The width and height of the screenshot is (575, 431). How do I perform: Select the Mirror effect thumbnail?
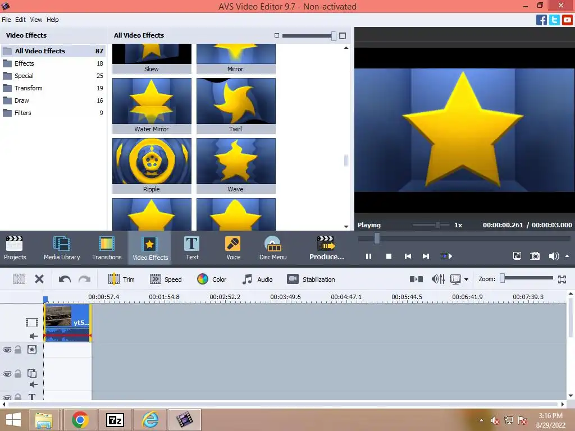click(x=236, y=58)
